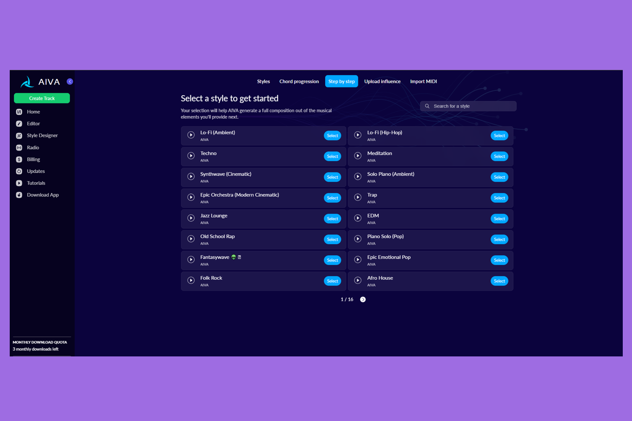Select the Techno style
The image size is (632, 421).
333,156
